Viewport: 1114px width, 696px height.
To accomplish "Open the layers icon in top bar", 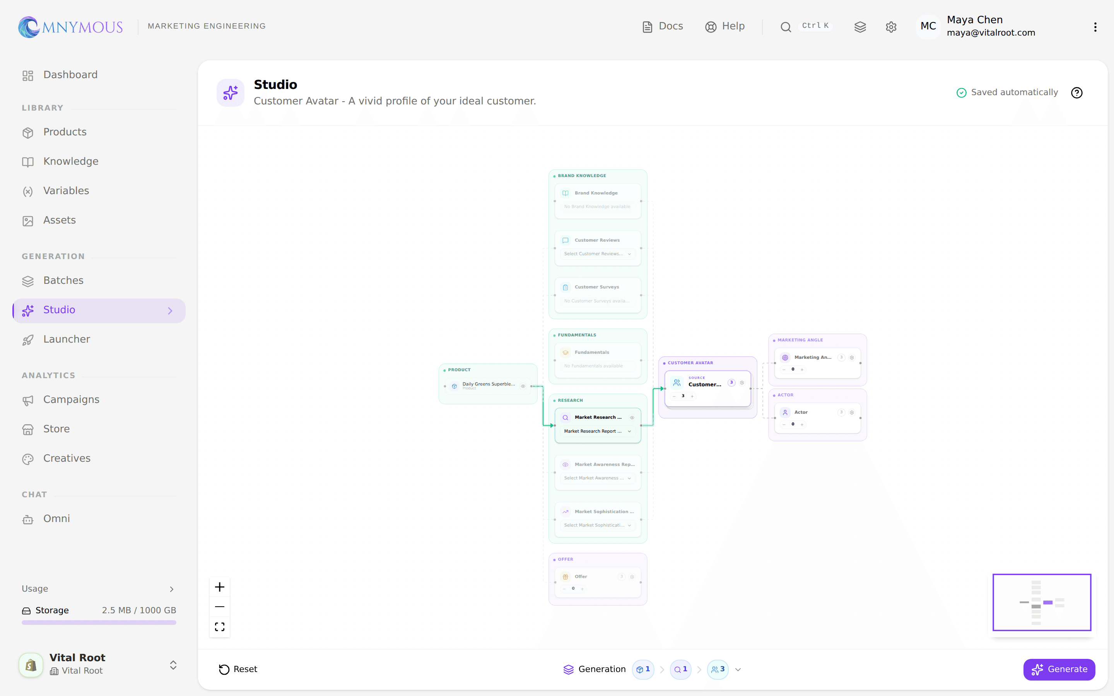I will click(860, 27).
